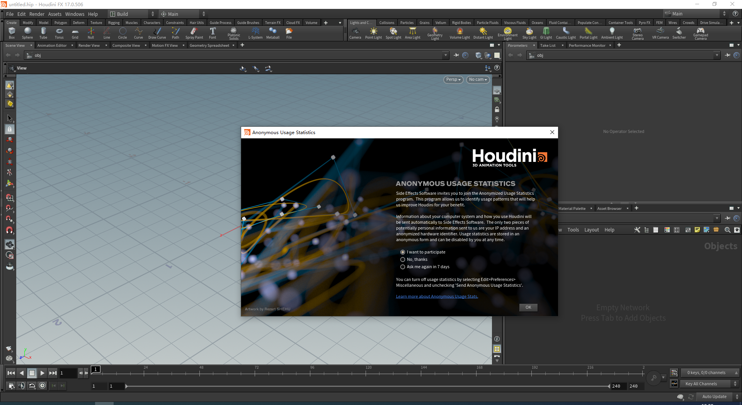This screenshot has width=742, height=405.
Task: Add a Torus primitive
Action: click(59, 33)
